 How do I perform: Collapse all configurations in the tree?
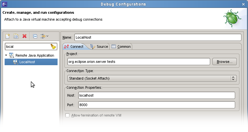(35, 36)
